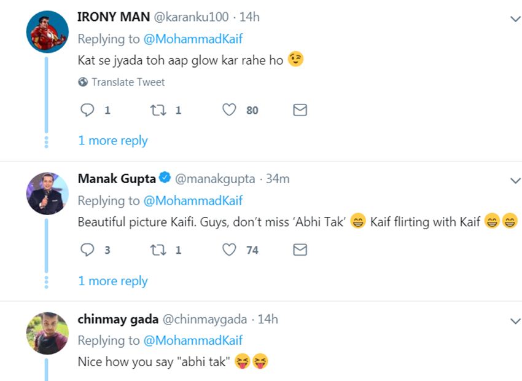Send IRONY MAN's tweet via direct message
The image size is (522, 381).
(x=300, y=110)
